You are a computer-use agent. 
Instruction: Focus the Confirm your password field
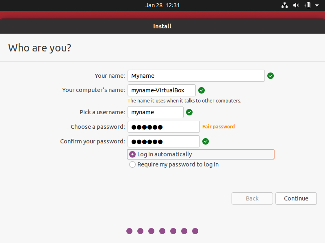(x=164, y=141)
